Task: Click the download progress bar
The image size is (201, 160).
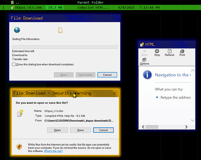Action: 65,47
